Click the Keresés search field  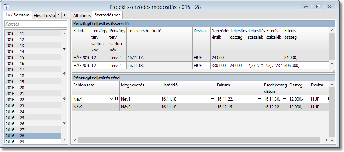pyautogui.click(x=36, y=24)
